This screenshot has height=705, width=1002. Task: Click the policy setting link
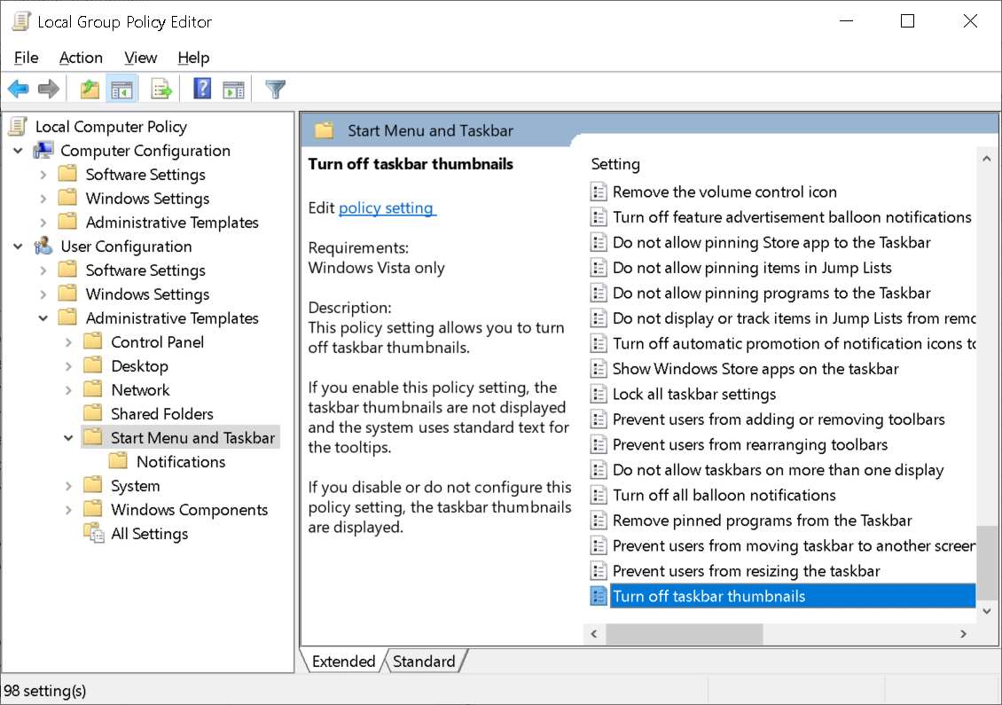(386, 208)
